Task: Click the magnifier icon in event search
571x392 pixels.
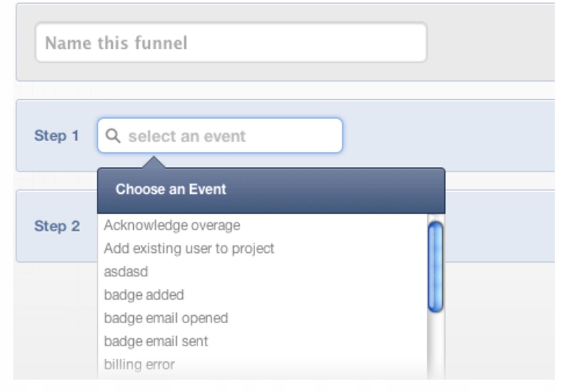Action: (113, 137)
